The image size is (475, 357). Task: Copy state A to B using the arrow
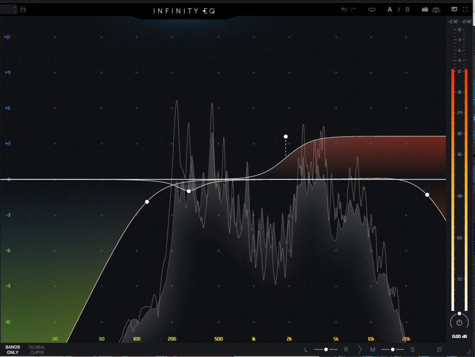(398, 9)
